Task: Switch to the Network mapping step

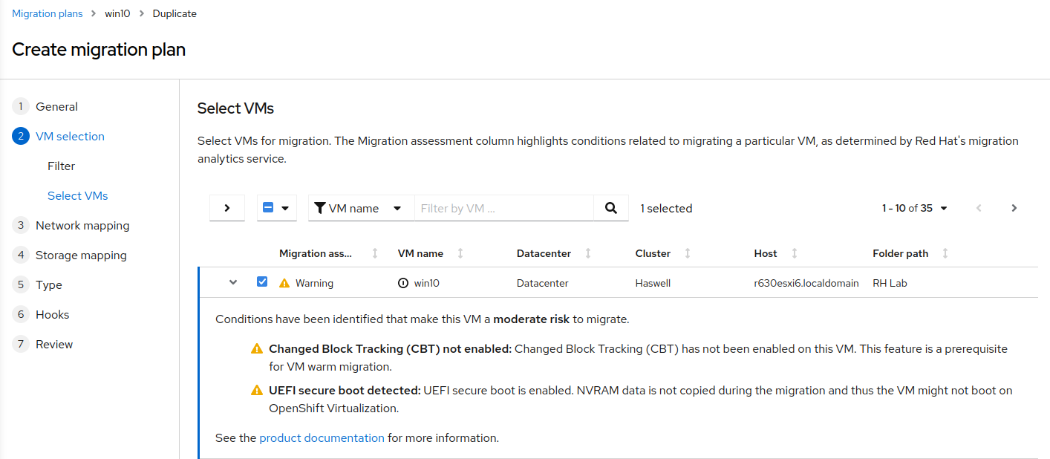Action: point(82,225)
